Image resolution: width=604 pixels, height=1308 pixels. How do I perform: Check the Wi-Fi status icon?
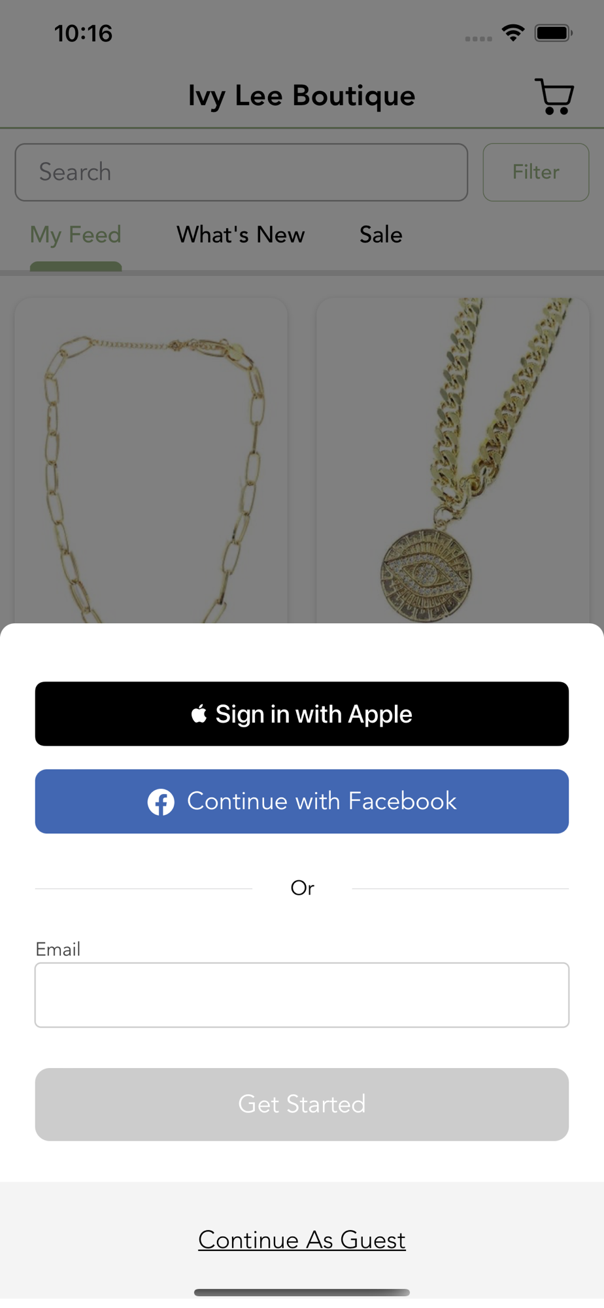(x=513, y=33)
